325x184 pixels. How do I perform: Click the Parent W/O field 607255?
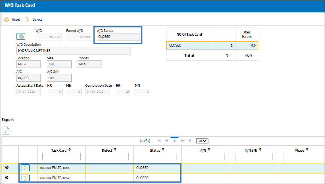[79, 37]
